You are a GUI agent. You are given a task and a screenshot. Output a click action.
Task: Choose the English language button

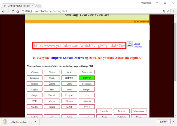pos(35,89)
